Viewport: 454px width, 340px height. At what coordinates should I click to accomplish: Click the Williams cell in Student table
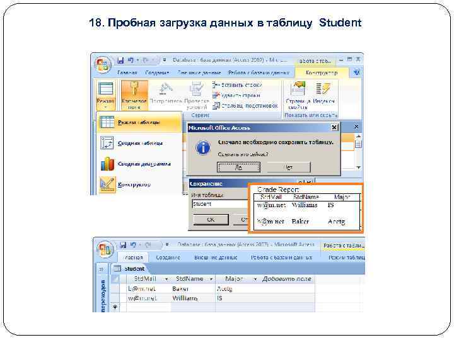pyautogui.click(x=193, y=298)
